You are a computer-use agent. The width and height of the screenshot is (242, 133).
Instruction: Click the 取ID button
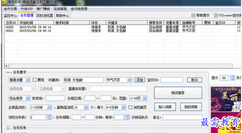tap(194, 80)
